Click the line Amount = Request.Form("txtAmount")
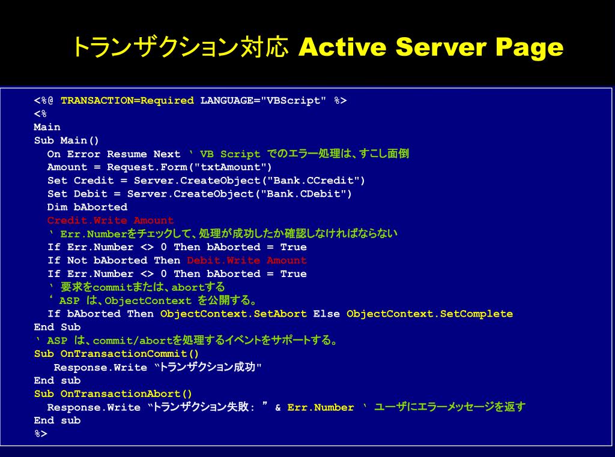This screenshot has width=615, height=457. pos(159,167)
